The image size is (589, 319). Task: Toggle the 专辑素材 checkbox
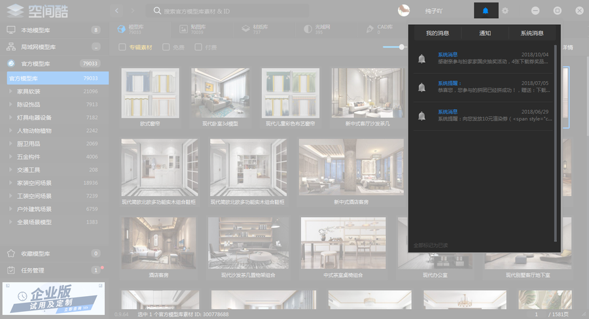[122, 47]
